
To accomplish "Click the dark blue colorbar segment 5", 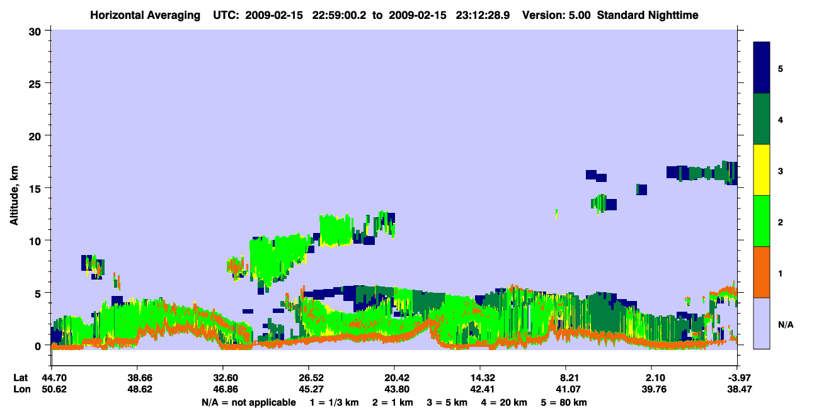I will (x=762, y=68).
